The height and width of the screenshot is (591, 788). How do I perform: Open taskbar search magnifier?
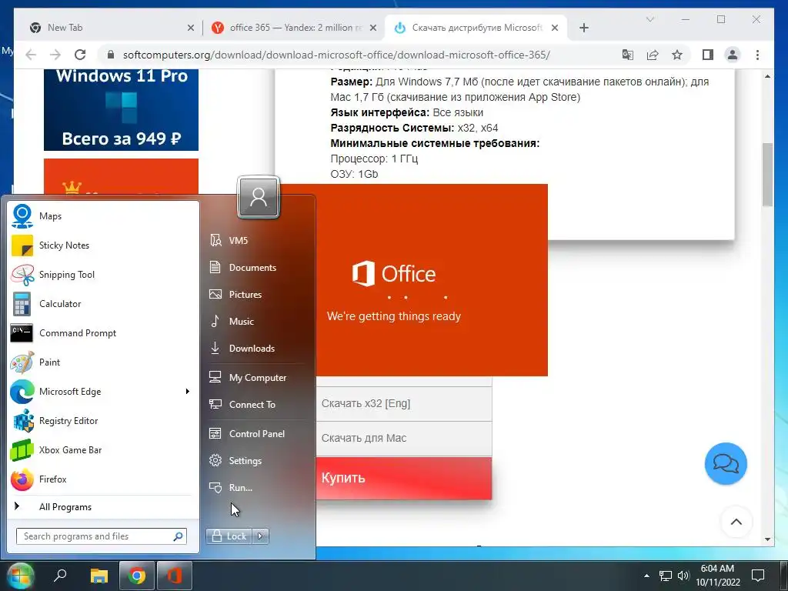click(60, 575)
